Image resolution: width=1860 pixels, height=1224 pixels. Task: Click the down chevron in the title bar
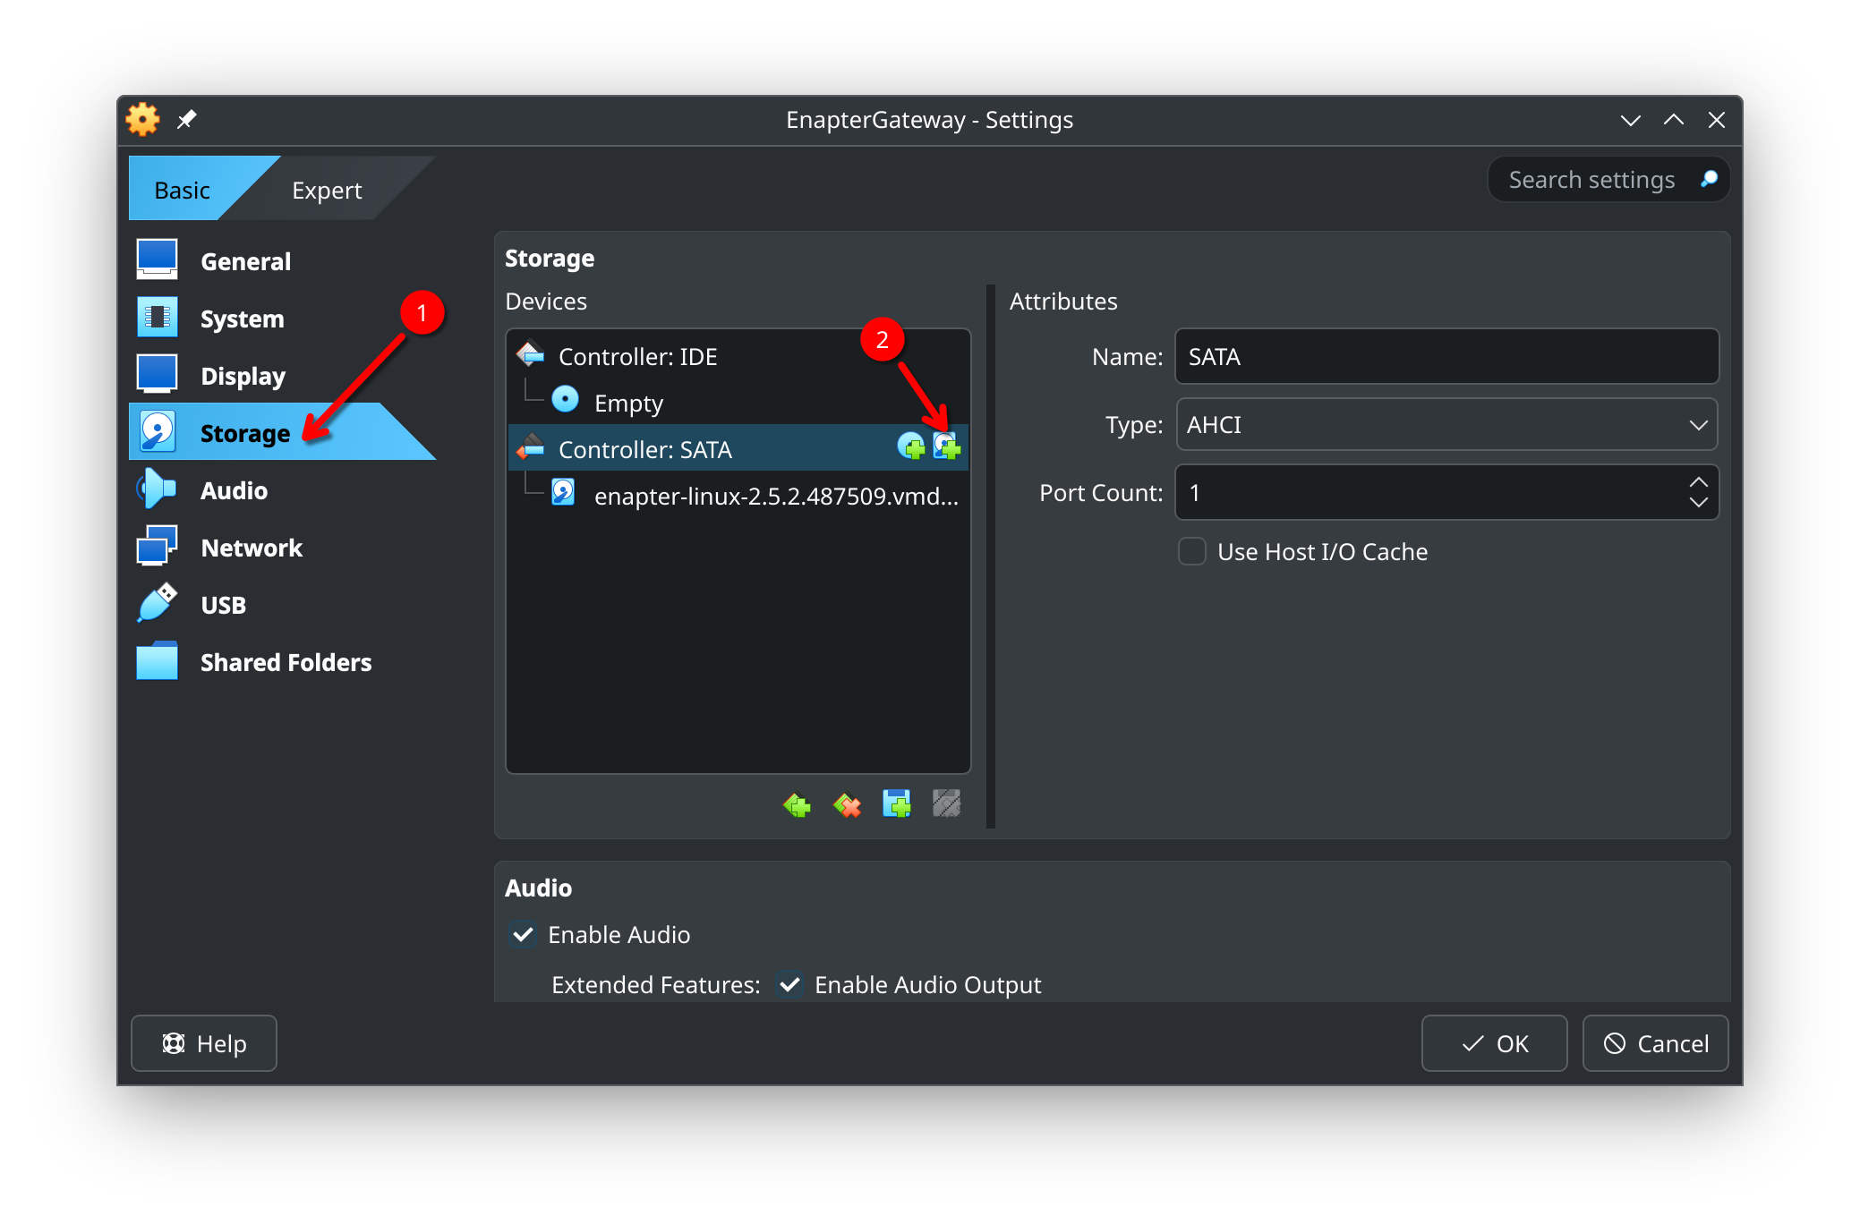(1630, 119)
